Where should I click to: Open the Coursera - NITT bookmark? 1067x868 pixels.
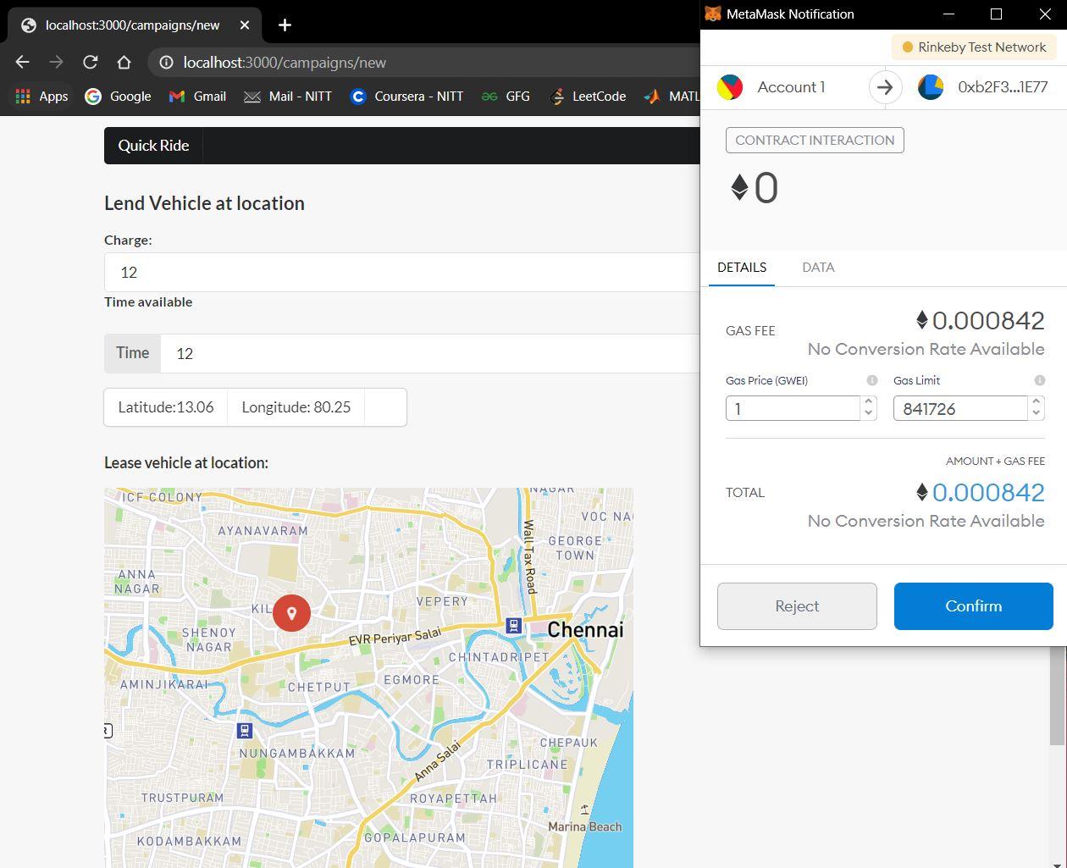pyautogui.click(x=406, y=96)
